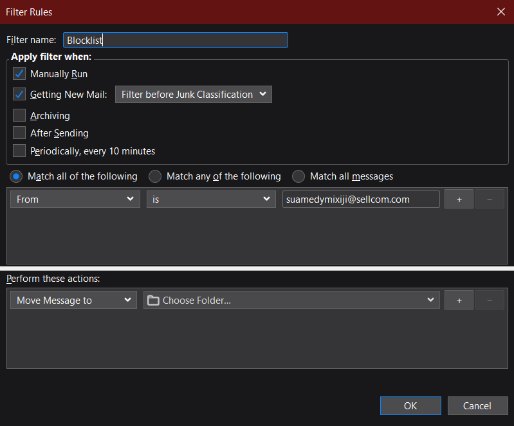
Task: Remove condition row with minus button
Action: [x=490, y=199]
